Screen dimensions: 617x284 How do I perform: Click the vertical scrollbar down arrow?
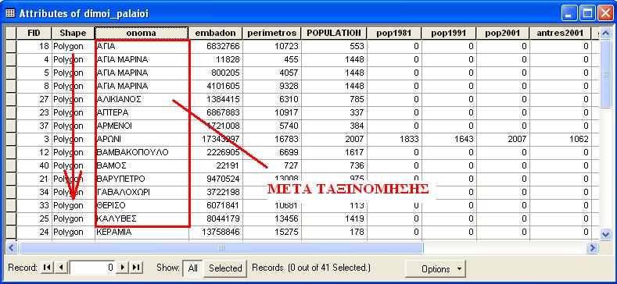coord(605,234)
